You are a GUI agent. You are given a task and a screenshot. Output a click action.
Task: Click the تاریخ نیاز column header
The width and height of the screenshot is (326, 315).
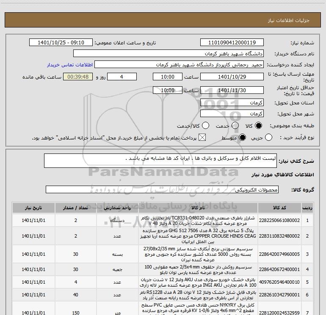(x=33, y=208)
